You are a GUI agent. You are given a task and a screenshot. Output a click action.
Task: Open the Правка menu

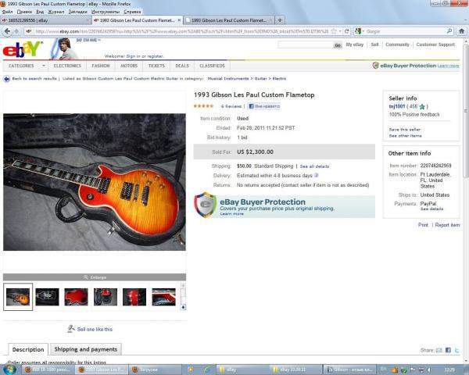24,12
